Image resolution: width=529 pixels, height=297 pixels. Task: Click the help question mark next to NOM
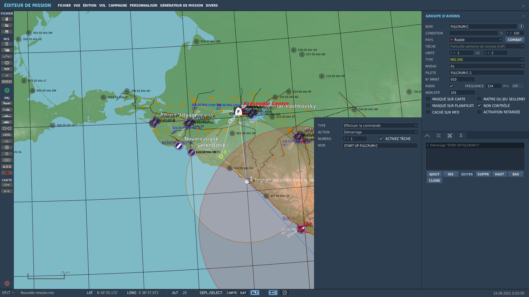(521, 26)
